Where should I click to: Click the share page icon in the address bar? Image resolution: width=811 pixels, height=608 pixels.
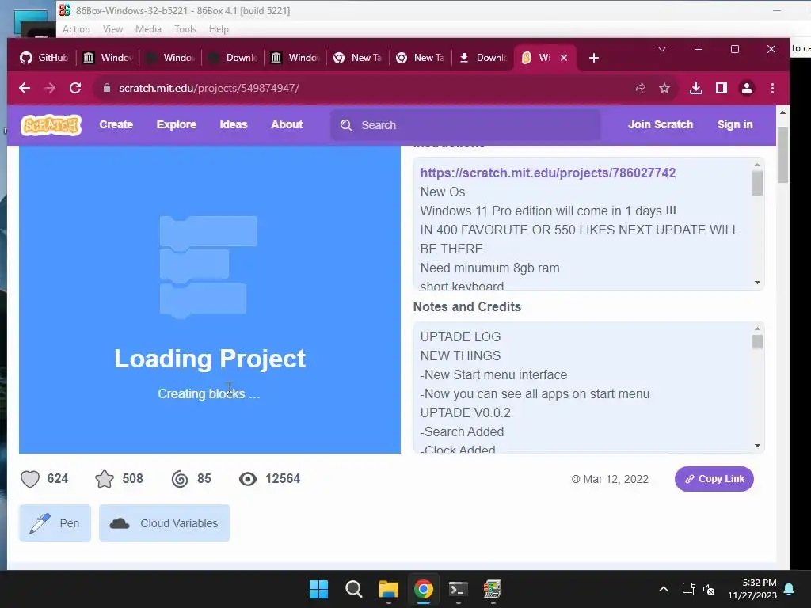tap(639, 89)
